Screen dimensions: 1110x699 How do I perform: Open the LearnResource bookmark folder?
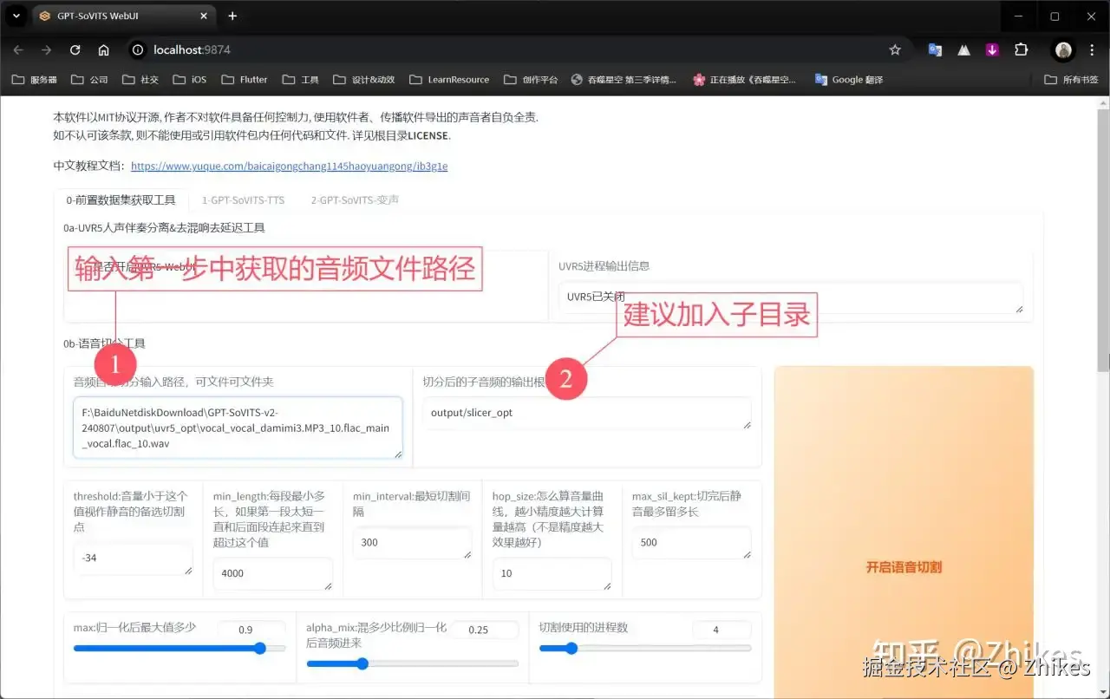click(448, 80)
